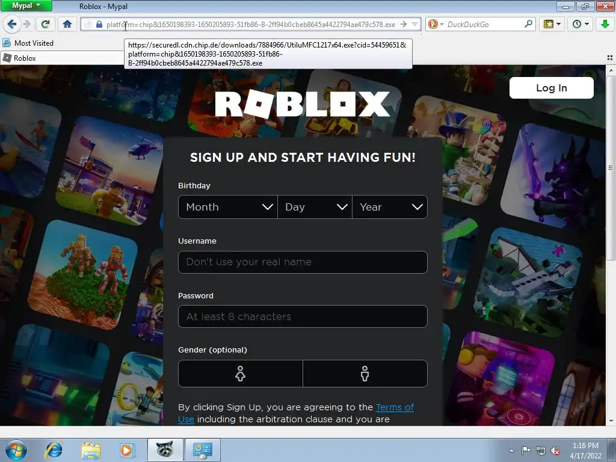616x462 pixels.
Task: Focus the Username input field
Action: pyautogui.click(x=303, y=262)
